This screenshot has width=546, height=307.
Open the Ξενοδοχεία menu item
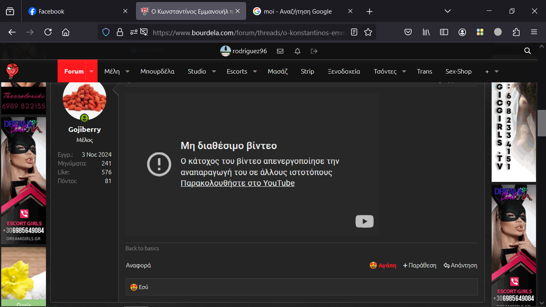tap(344, 72)
